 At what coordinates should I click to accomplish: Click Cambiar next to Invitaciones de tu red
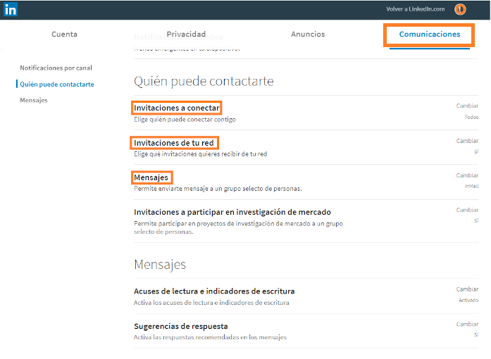point(467,141)
